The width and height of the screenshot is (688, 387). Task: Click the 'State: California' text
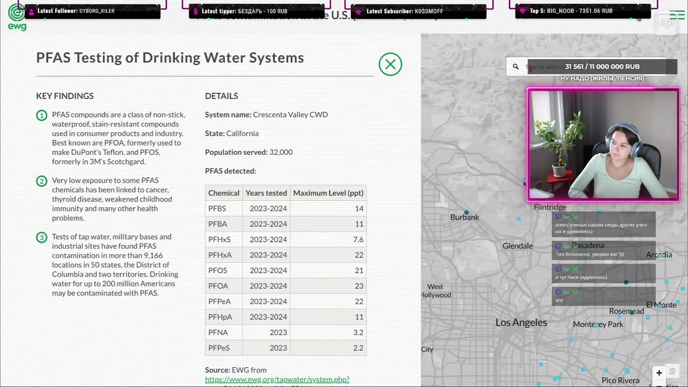pos(232,134)
